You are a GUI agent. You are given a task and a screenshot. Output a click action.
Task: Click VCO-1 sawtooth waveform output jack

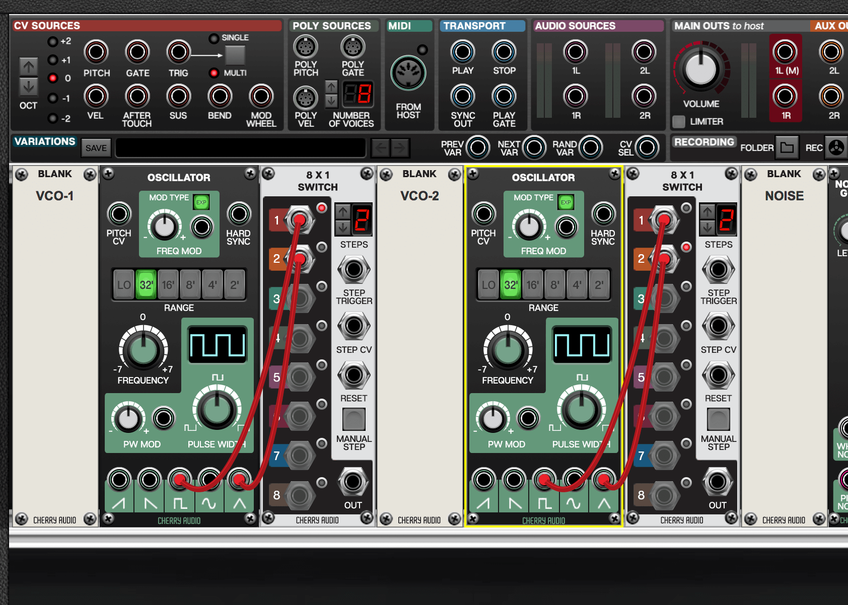(x=119, y=480)
